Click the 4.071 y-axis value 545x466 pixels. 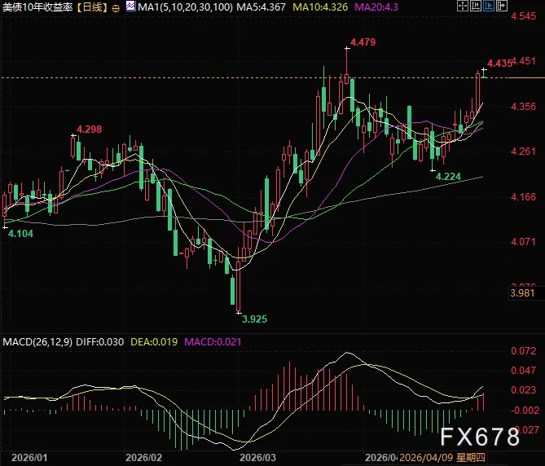(524, 241)
